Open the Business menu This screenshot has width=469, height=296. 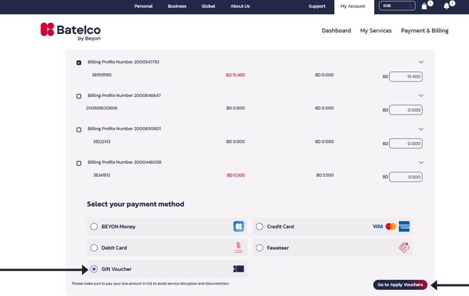[177, 6]
